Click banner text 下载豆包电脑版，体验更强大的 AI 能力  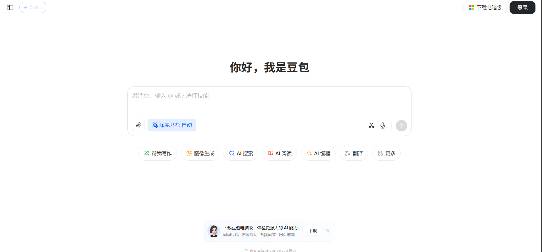tap(260, 228)
